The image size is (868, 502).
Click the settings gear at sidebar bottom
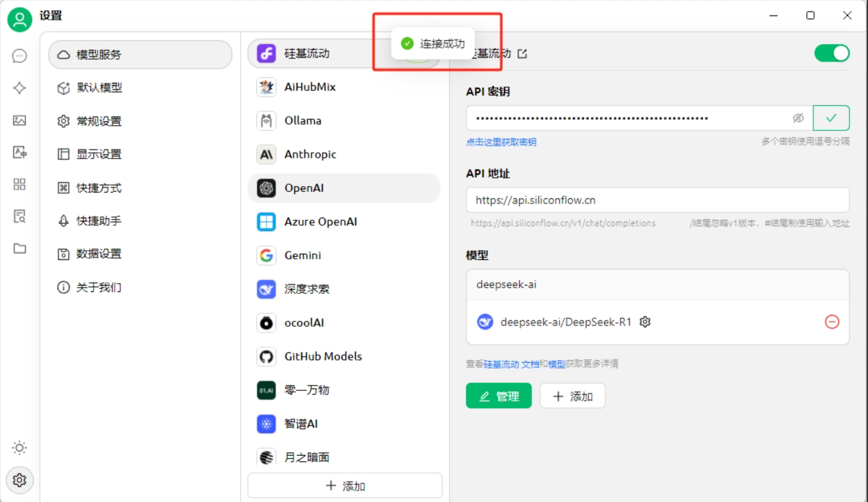click(19, 480)
